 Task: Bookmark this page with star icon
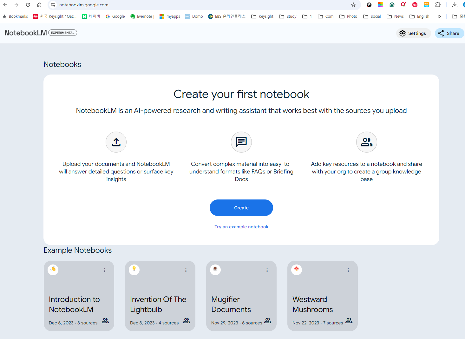tap(353, 5)
